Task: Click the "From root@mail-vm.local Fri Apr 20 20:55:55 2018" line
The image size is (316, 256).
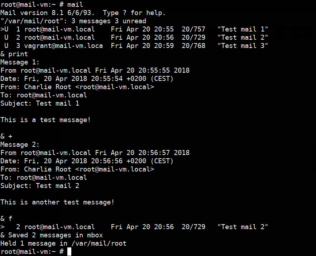Action: click(x=95, y=71)
